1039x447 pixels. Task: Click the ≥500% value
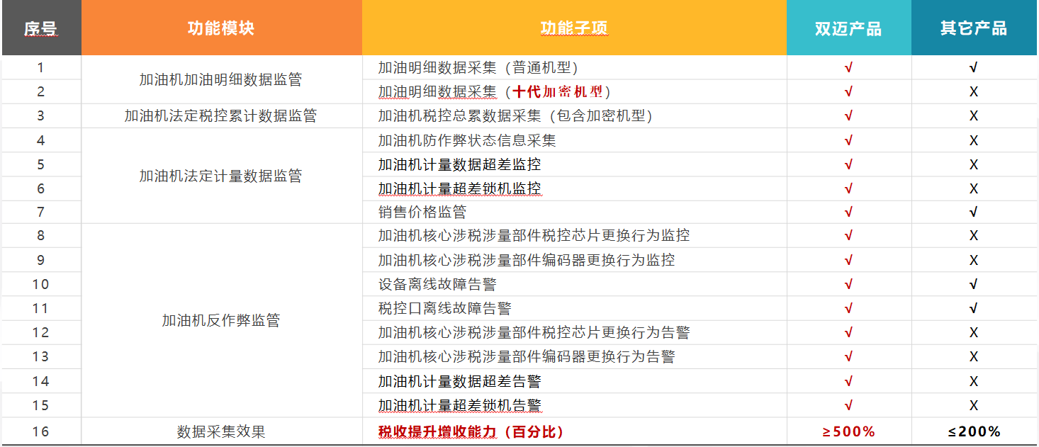848,431
